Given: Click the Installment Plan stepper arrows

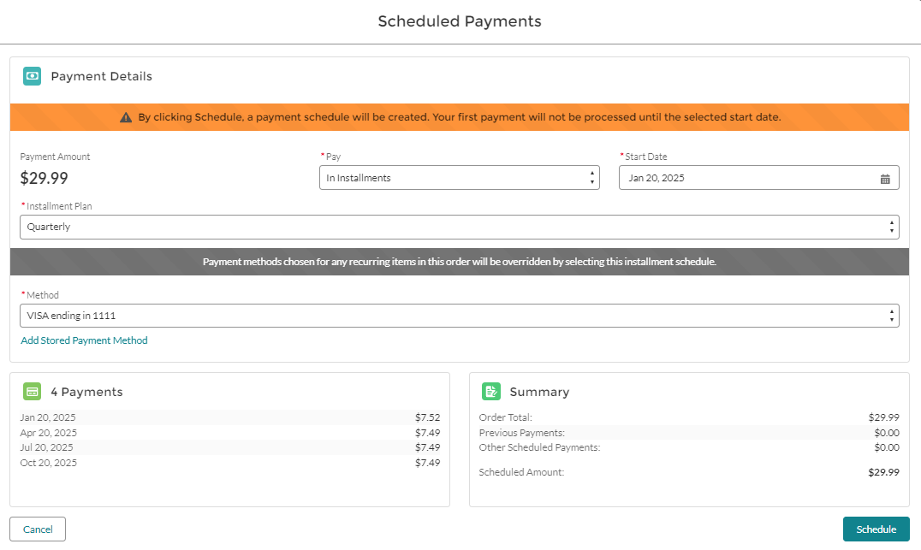Looking at the screenshot, I should pyautogui.click(x=890, y=226).
